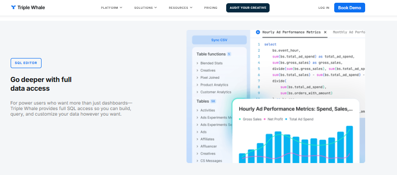Click the 'Go deeper with full data access' heading

click(41, 84)
